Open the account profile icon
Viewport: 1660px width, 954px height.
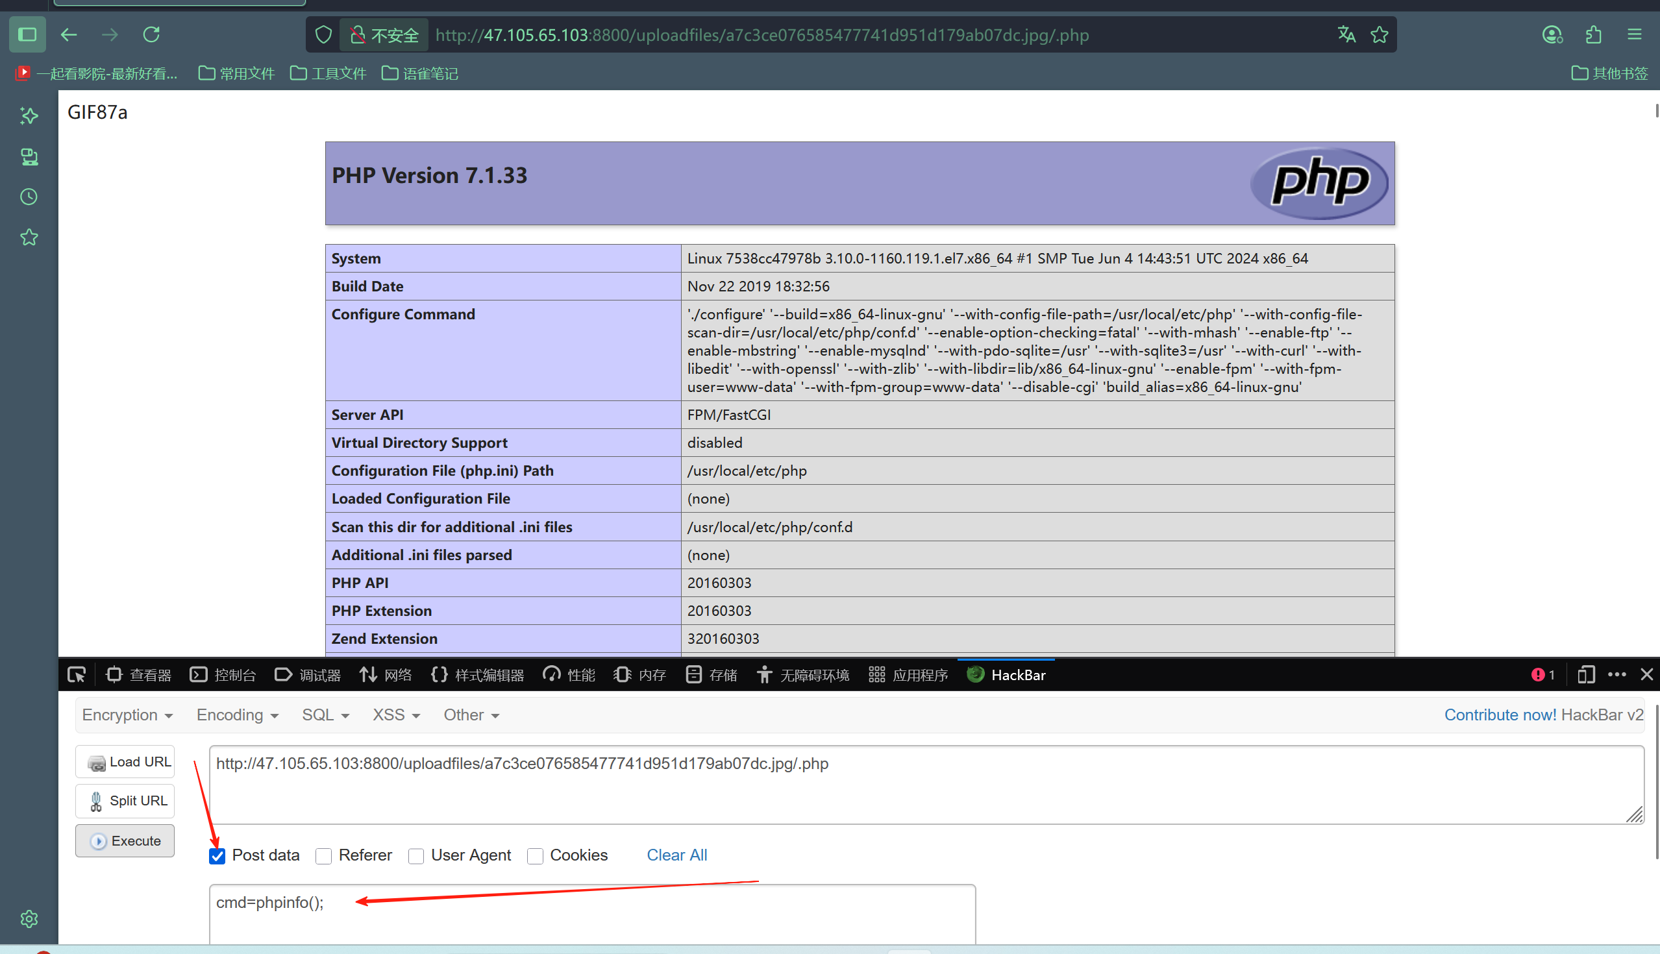[x=1552, y=34]
